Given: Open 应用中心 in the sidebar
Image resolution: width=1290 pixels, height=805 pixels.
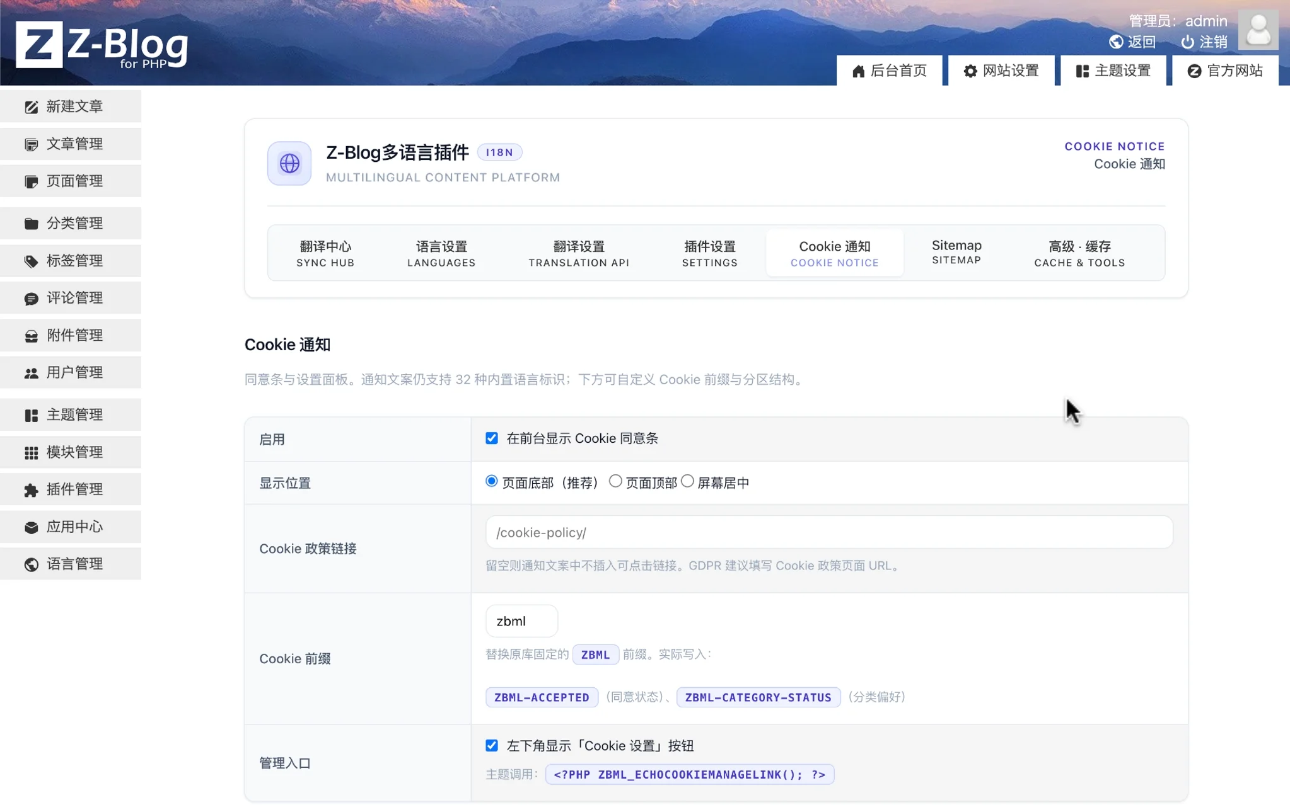Looking at the screenshot, I should click(71, 527).
